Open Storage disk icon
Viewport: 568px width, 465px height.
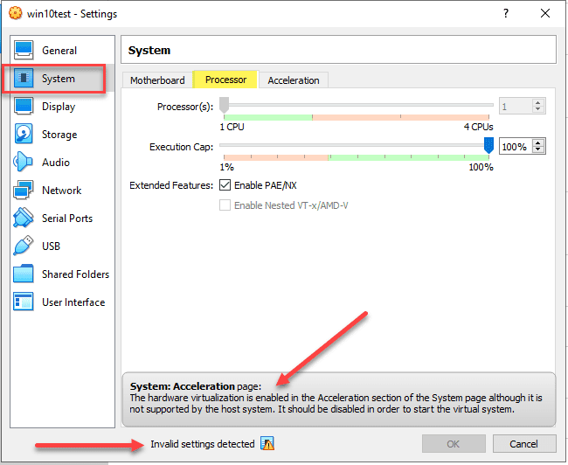[24, 134]
